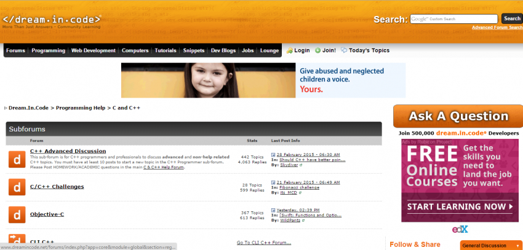Click profile icon next to Skydiver
This screenshot has width=523, height=250.
pos(301,165)
